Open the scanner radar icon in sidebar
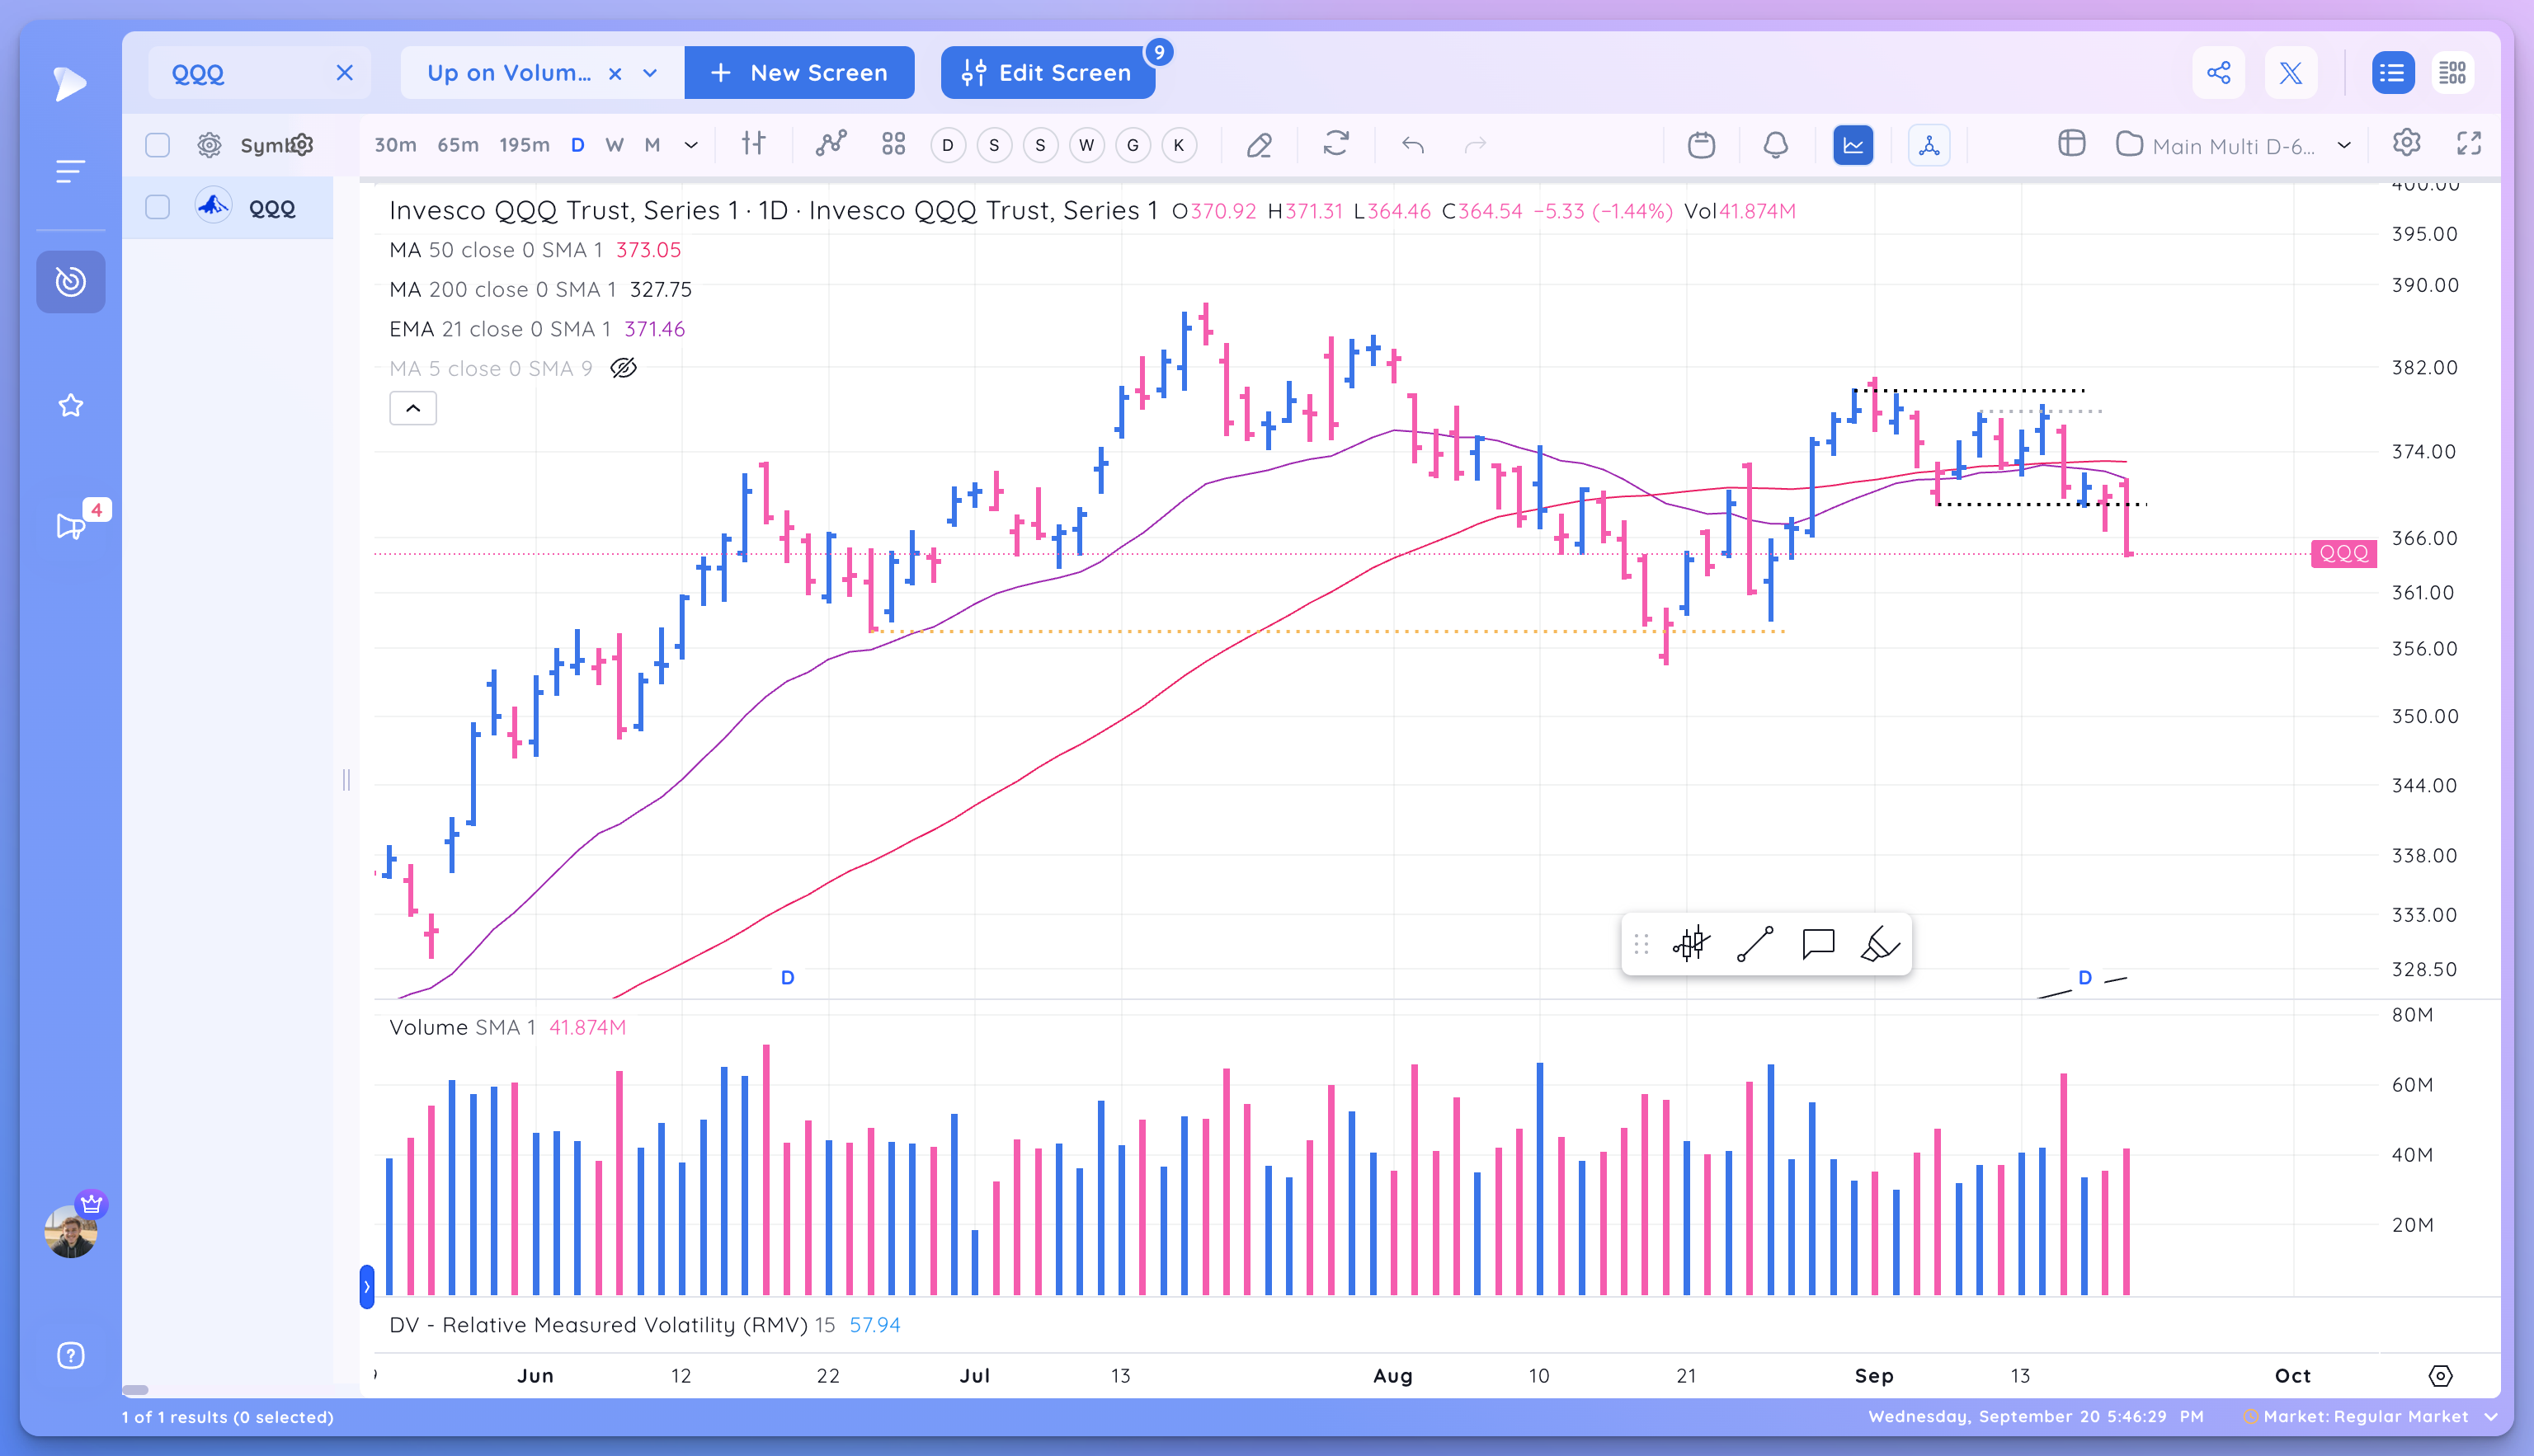Screen dimensions: 2534x1456 point(70,282)
